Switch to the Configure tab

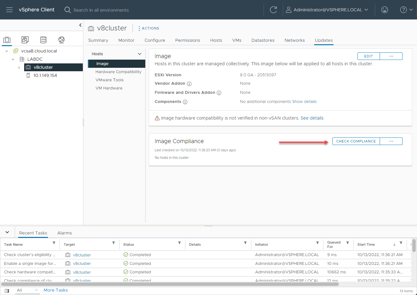155,40
